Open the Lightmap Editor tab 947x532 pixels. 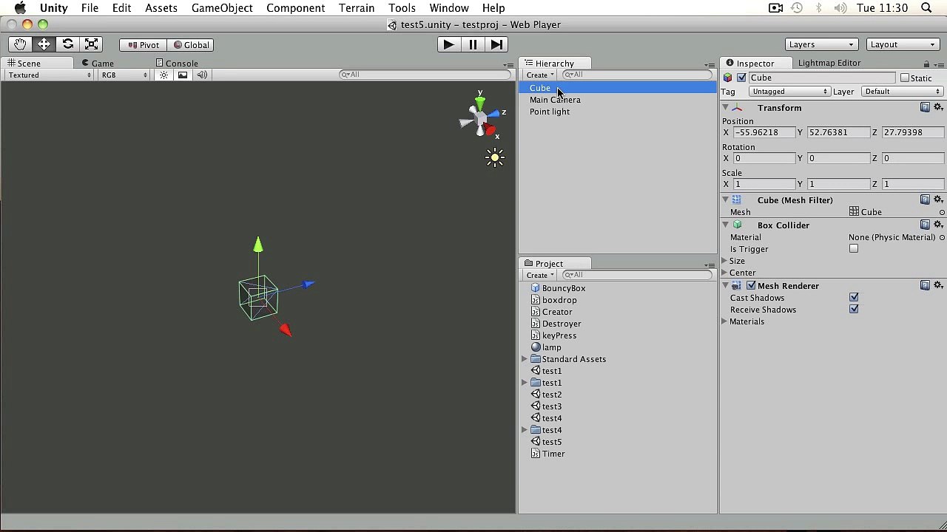pos(829,64)
